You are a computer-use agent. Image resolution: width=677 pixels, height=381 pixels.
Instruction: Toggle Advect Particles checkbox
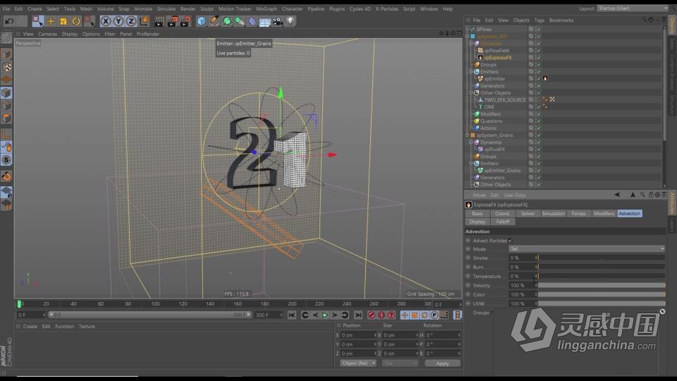pyautogui.click(x=511, y=241)
